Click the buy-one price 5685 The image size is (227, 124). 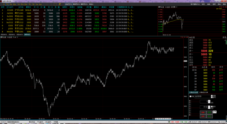coord(204,54)
